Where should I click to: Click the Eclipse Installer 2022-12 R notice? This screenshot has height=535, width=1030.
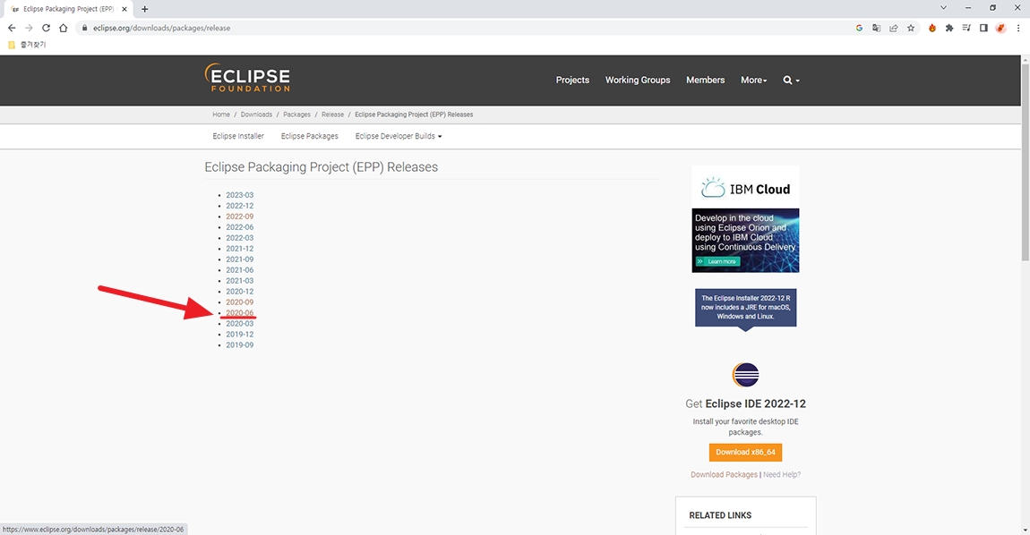745,307
